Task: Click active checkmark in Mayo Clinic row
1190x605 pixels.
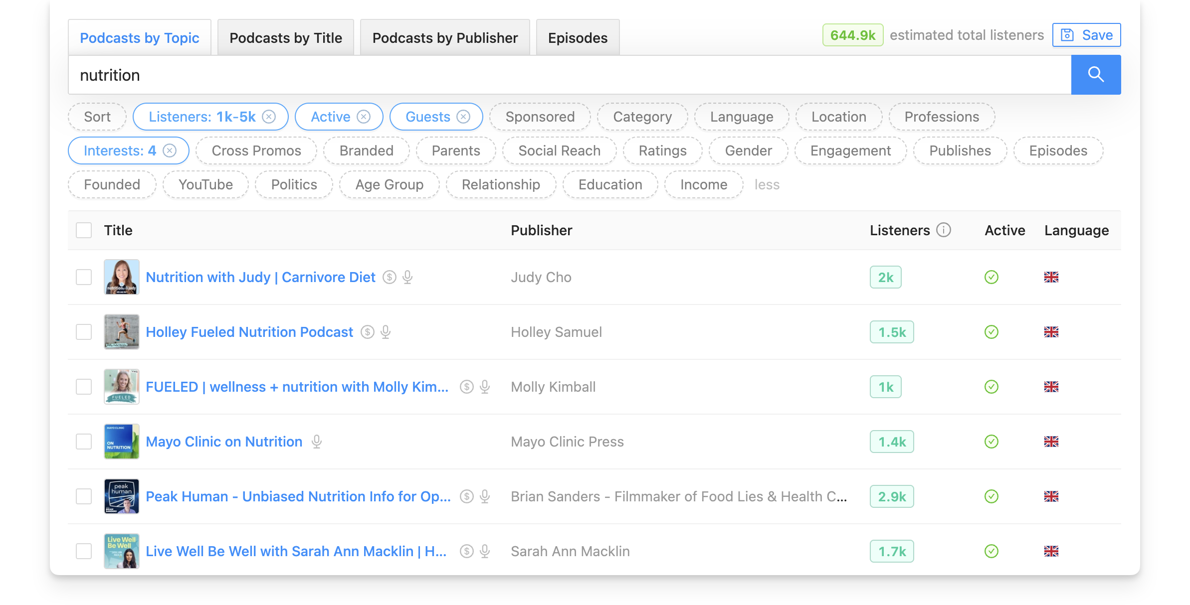Action: [992, 442]
